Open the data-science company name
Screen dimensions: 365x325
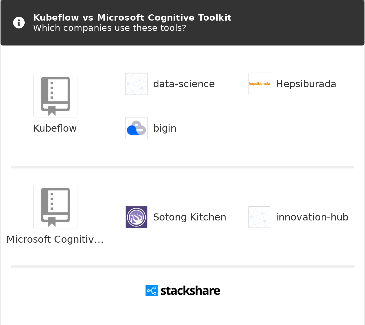coord(184,84)
